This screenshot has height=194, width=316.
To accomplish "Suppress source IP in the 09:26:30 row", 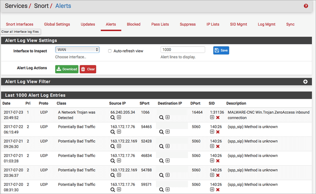I will 119,146.
